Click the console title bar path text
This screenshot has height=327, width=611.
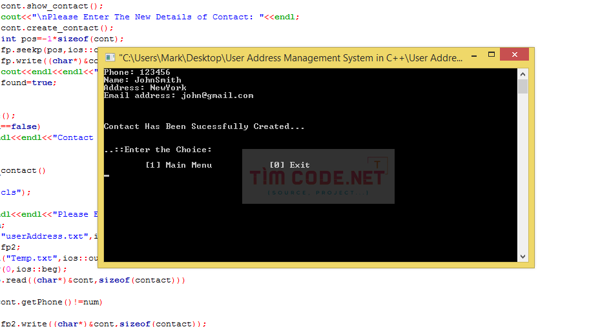pos(291,58)
